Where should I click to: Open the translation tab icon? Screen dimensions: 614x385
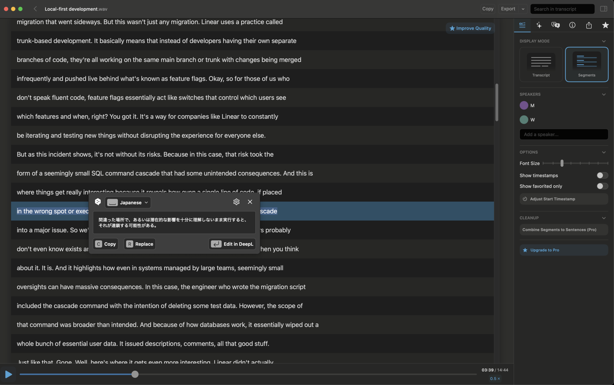pyautogui.click(x=555, y=25)
